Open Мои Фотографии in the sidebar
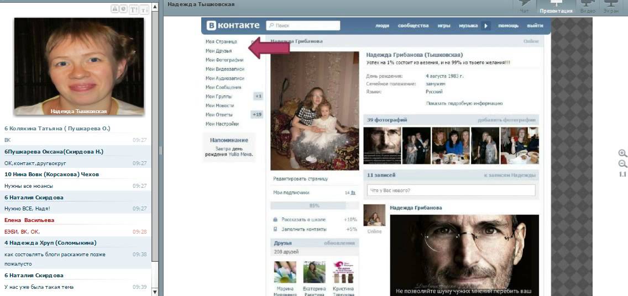628x296 pixels. [x=224, y=60]
